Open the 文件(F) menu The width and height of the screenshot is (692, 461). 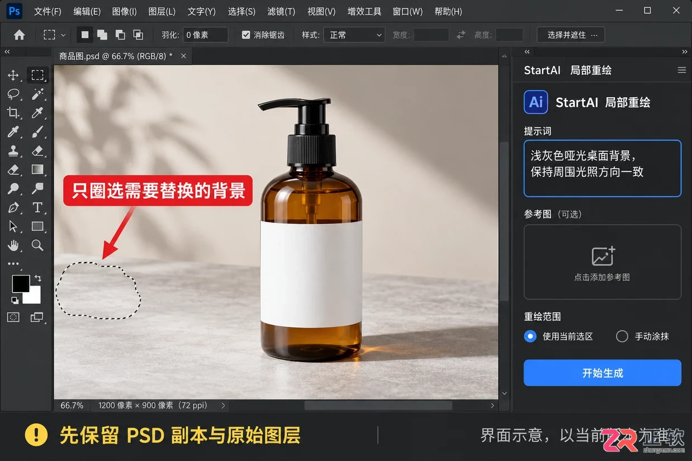pos(48,11)
